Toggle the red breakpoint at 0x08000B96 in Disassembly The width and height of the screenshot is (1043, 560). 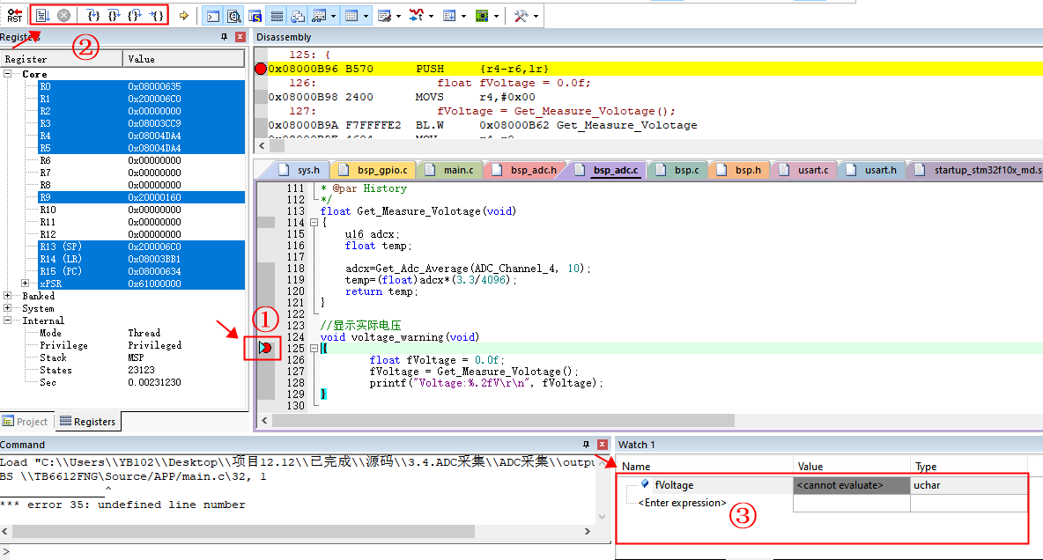pos(261,69)
